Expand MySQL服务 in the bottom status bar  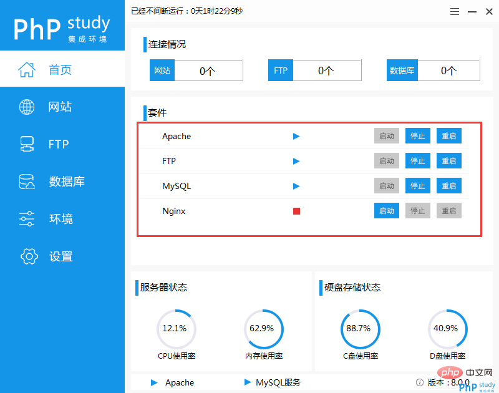(x=246, y=382)
